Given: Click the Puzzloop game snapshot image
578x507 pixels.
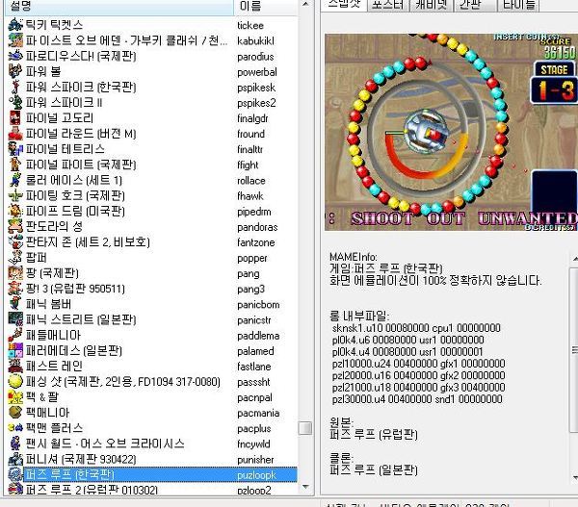Looking at the screenshot, I should coord(451,132).
